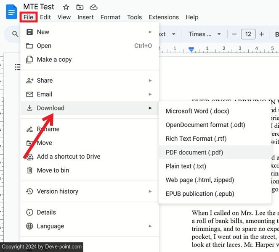Viewport: 279px width, 252px height.
Task: Open the Extensions menu
Action: tap(164, 17)
